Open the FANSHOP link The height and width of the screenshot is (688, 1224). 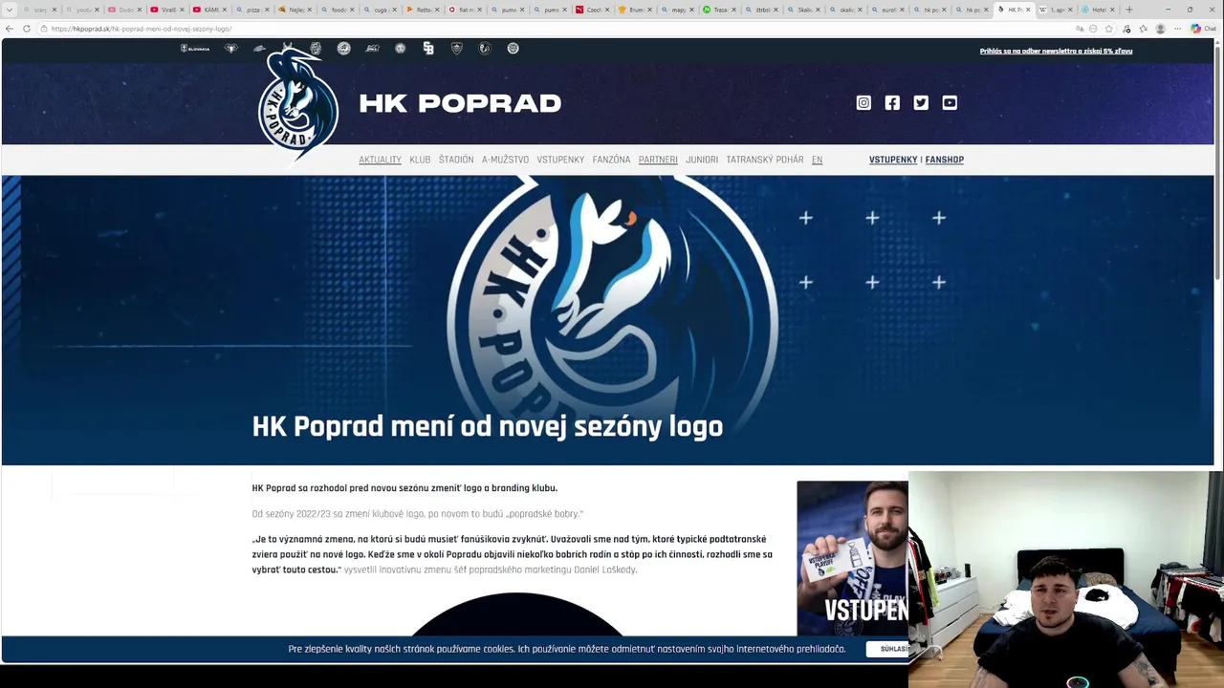[x=945, y=160]
